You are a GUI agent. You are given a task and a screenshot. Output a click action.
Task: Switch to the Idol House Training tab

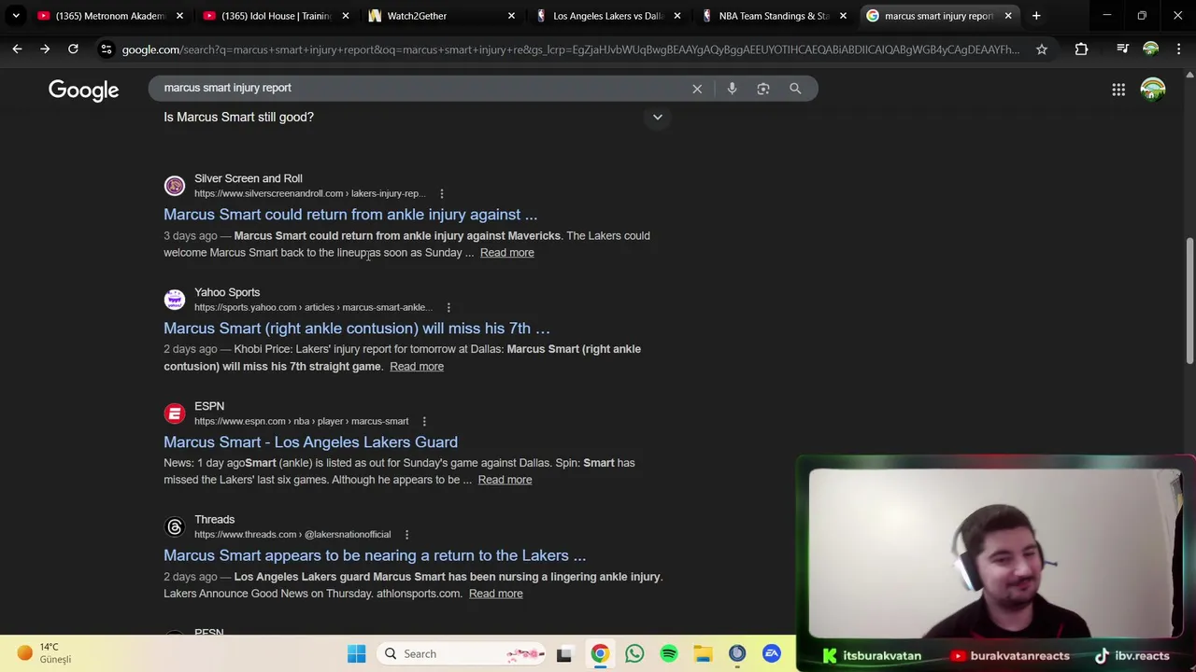(274, 16)
